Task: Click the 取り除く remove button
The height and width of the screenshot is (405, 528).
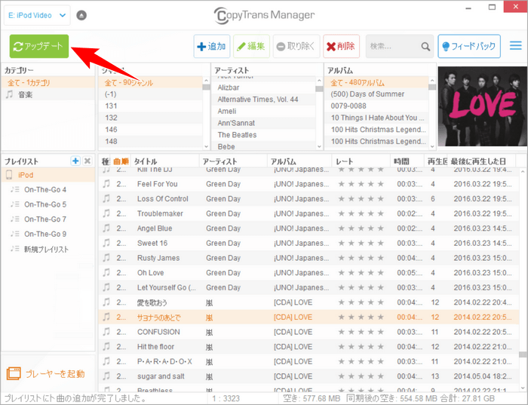Action: [296, 46]
